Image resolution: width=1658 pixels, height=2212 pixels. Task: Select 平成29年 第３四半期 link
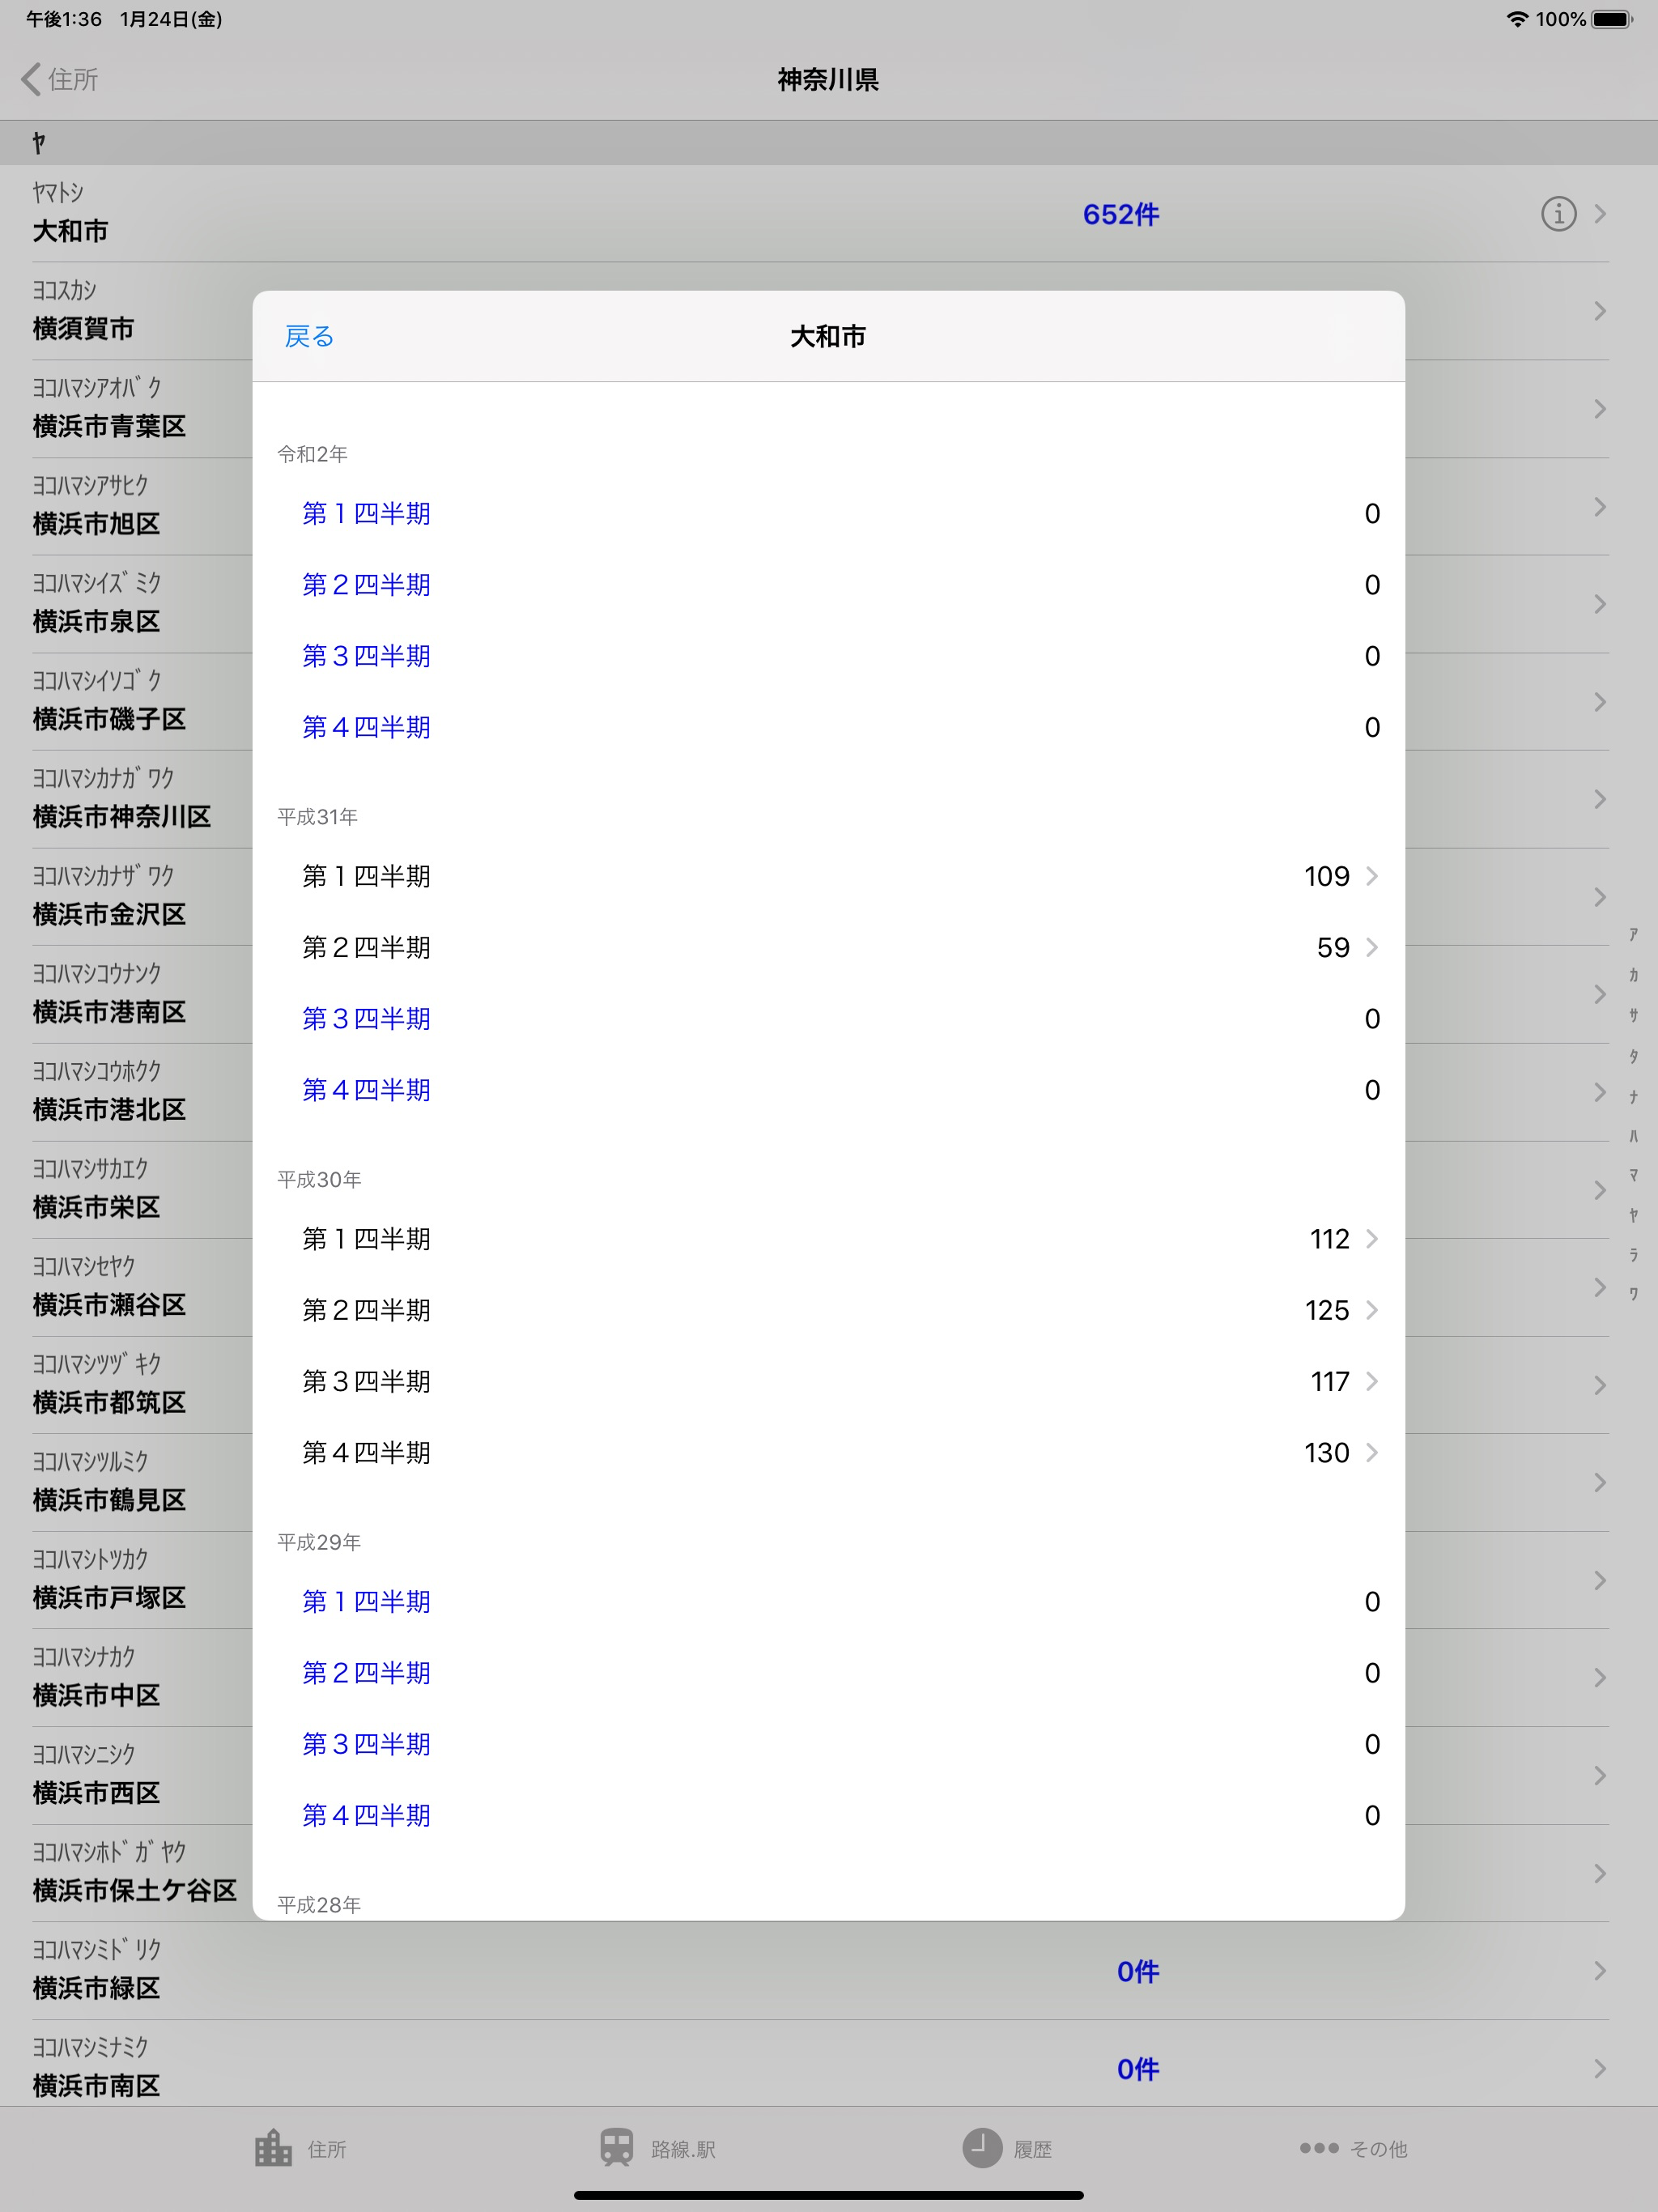(366, 1744)
